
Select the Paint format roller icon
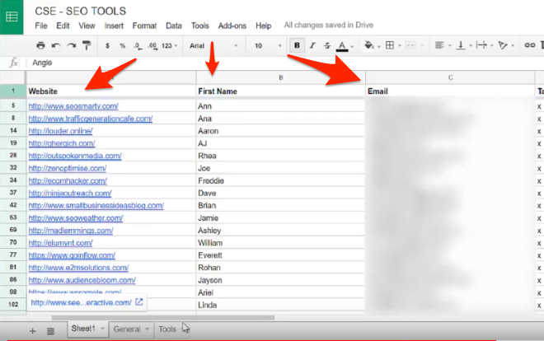(x=87, y=45)
